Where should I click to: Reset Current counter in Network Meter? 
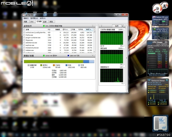click(x=155, y=100)
